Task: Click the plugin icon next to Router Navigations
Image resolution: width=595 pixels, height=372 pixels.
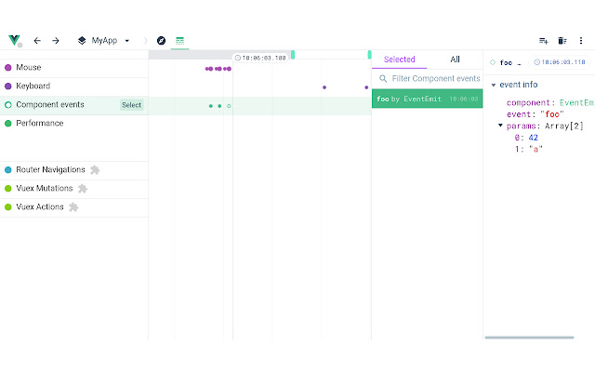Action: [x=95, y=169]
